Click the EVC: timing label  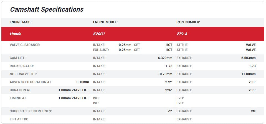click(180, 103)
